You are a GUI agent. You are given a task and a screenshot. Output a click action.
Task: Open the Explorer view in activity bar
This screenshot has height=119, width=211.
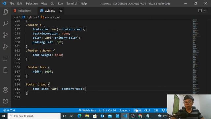(x=5, y=12)
